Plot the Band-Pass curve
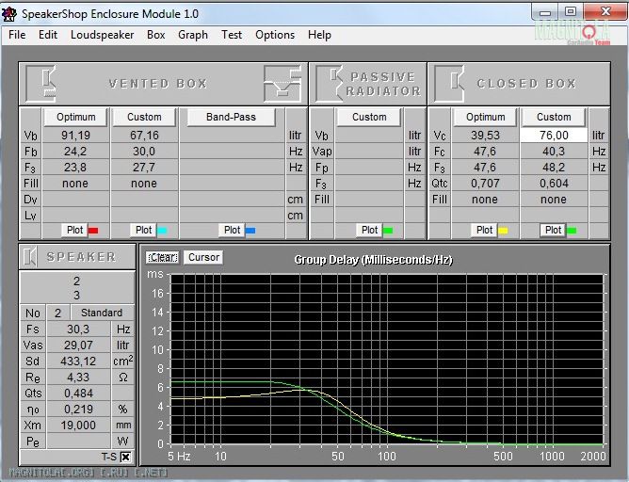Screen dimensions: 629x482 232,230
